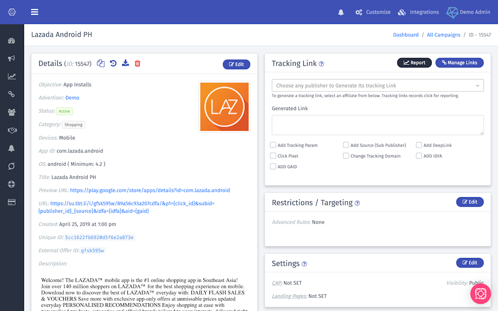Open the hamburger menu in the top bar
The height and width of the screenshot is (311, 498).
tap(35, 12)
